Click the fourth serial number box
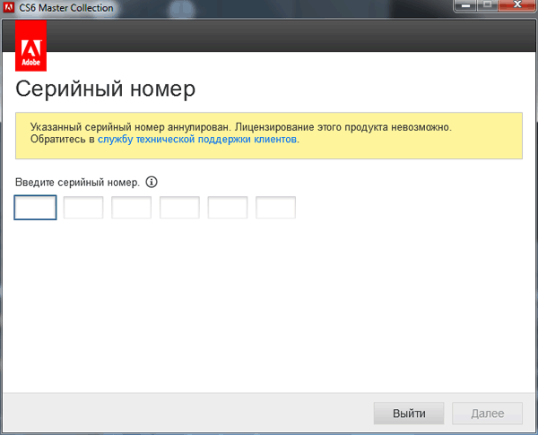 pos(179,208)
